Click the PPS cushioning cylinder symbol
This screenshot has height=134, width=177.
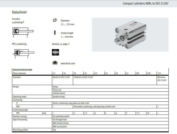(x=23, y=54)
